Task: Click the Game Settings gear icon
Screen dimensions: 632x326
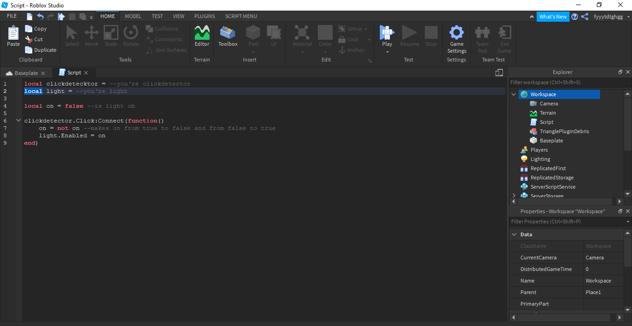Action: [457, 33]
